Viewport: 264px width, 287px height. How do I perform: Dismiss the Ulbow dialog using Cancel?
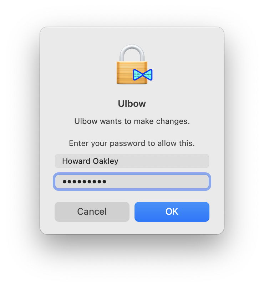tap(92, 212)
